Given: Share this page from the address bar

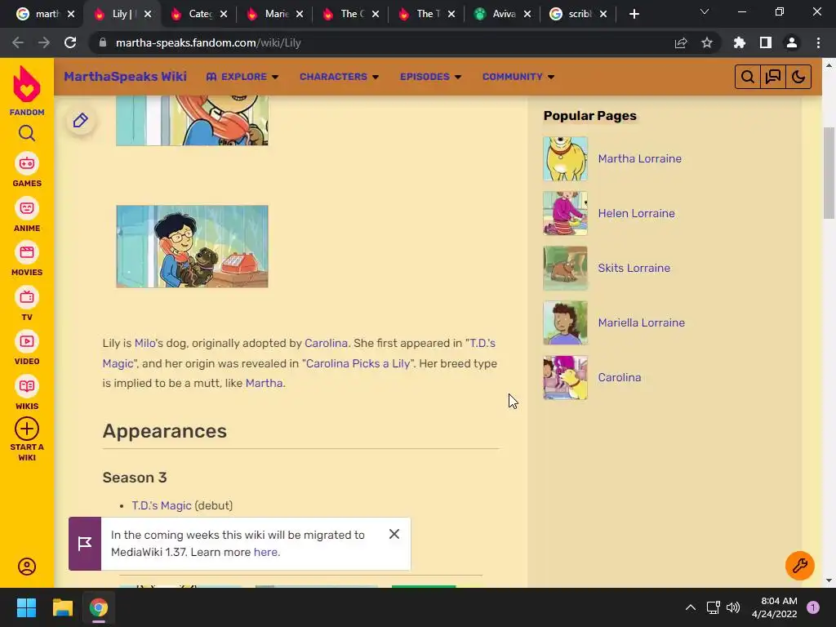Looking at the screenshot, I should click(x=681, y=42).
